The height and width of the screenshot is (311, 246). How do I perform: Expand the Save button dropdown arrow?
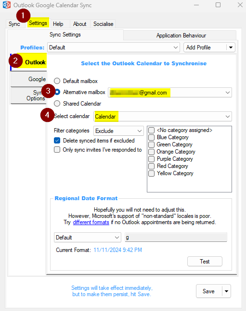tap(226, 291)
